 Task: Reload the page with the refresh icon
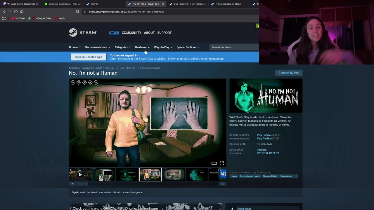[x=16, y=12]
